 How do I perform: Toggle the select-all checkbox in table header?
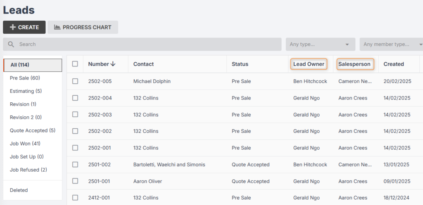click(75, 64)
